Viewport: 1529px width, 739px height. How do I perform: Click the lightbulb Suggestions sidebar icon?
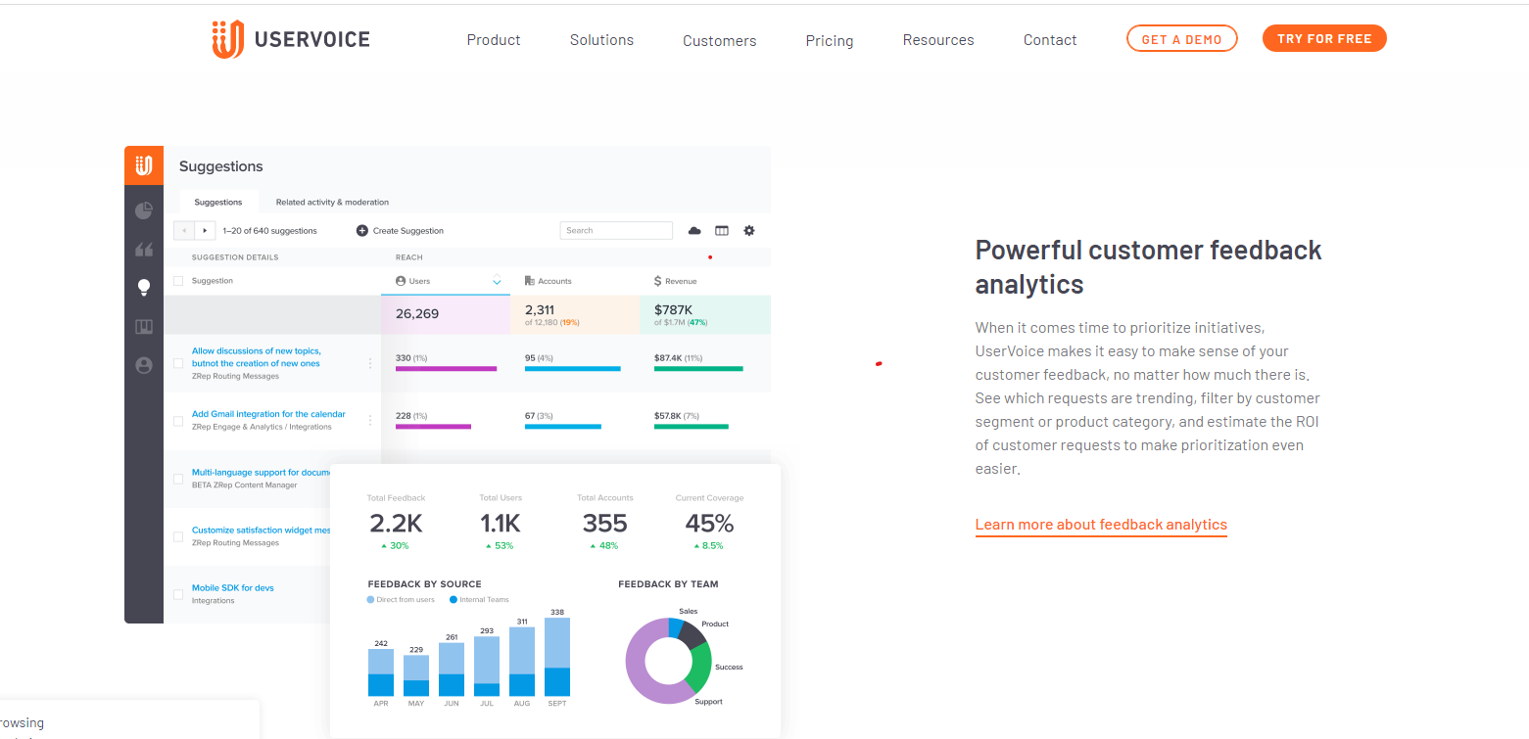(143, 287)
